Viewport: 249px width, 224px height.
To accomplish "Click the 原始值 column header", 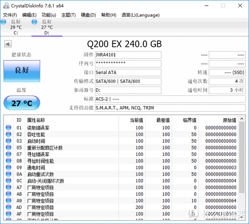I will 230,120.
